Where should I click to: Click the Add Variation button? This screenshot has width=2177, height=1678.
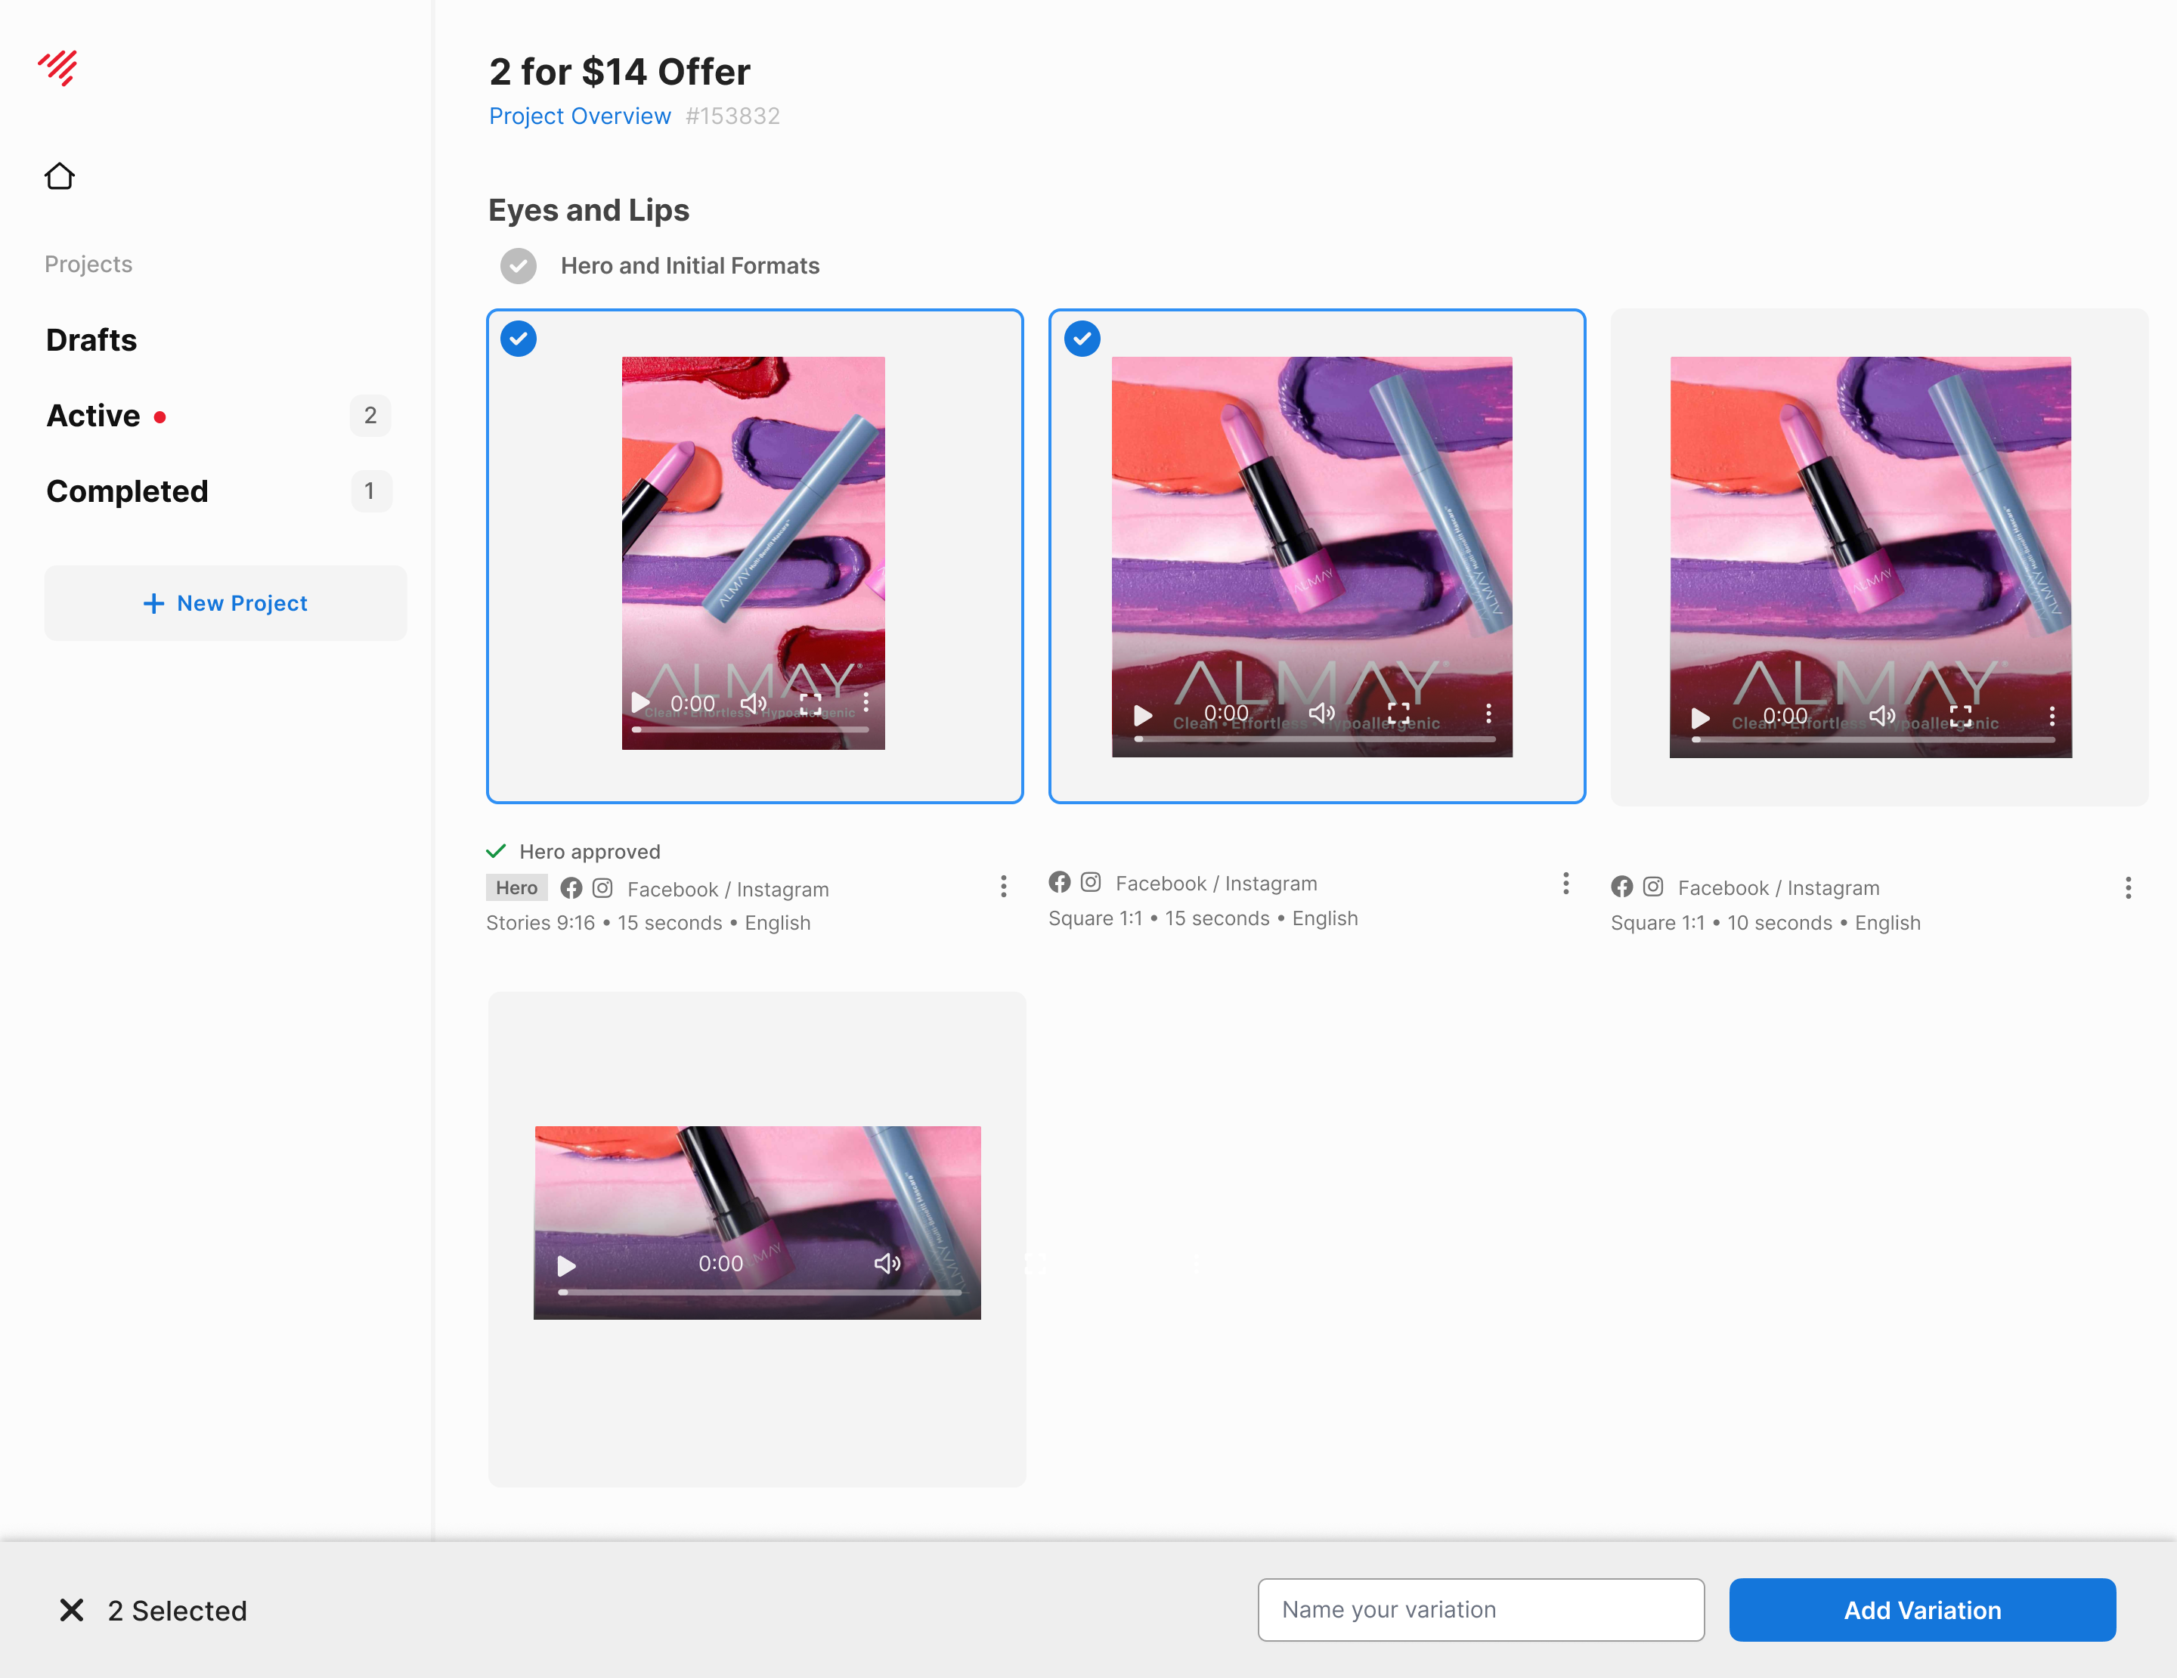click(x=1921, y=1609)
